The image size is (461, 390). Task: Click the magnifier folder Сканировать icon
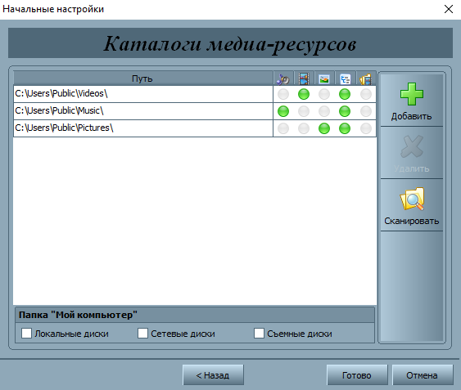[412, 199]
